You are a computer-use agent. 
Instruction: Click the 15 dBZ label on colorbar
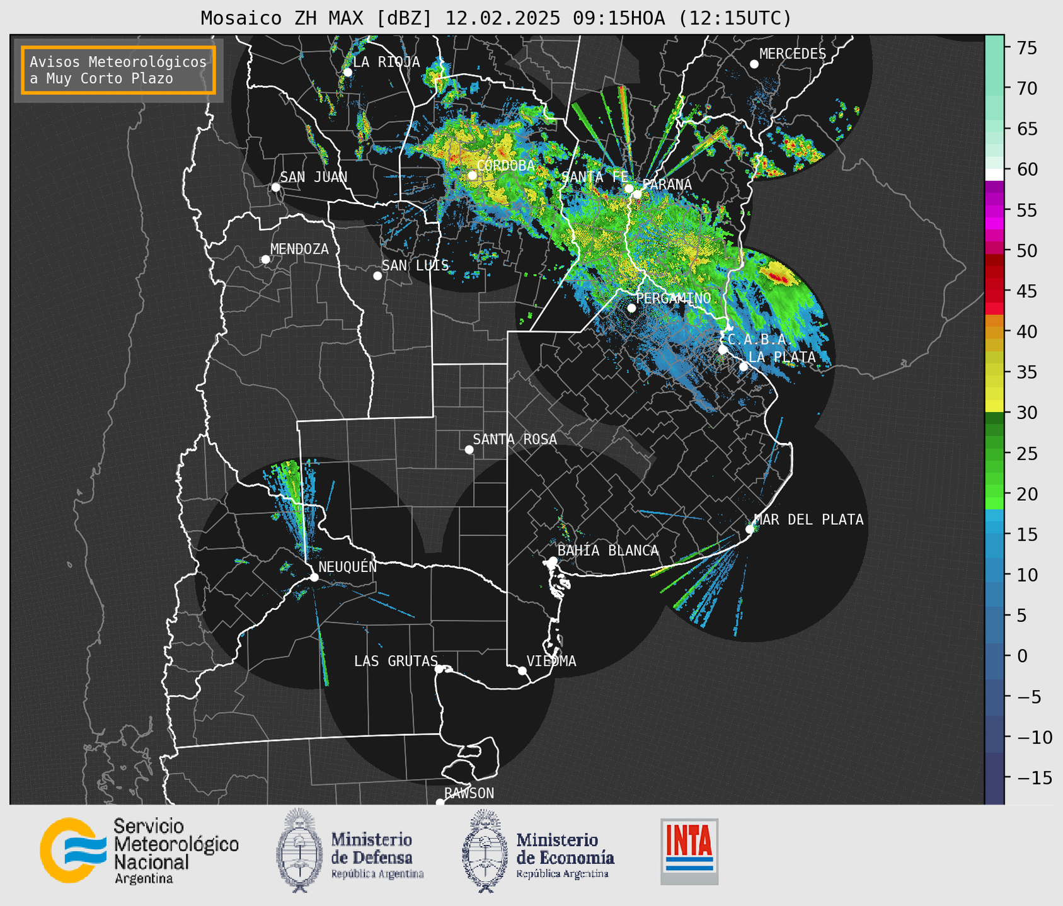click(x=1026, y=534)
